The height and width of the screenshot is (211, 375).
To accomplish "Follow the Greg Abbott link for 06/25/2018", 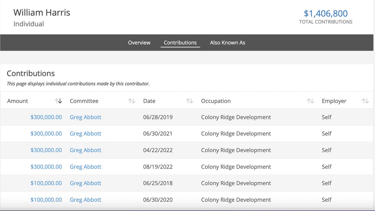I will click(x=85, y=183).
